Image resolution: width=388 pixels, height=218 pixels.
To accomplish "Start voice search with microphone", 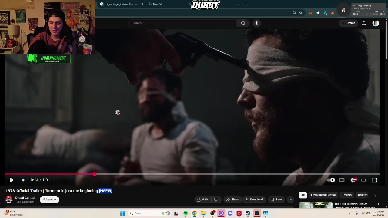I will tap(257, 23).
